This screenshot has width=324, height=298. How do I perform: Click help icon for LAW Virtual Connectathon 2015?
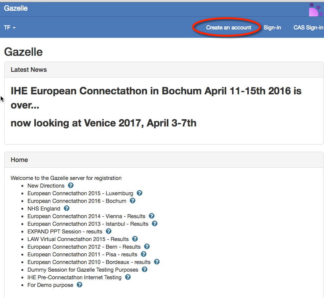[x=135, y=239]
